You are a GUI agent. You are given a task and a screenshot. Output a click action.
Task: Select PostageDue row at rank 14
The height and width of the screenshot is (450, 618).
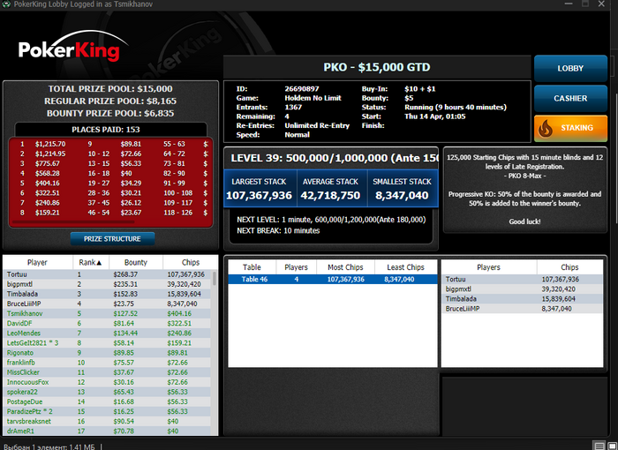coord(108,402)
